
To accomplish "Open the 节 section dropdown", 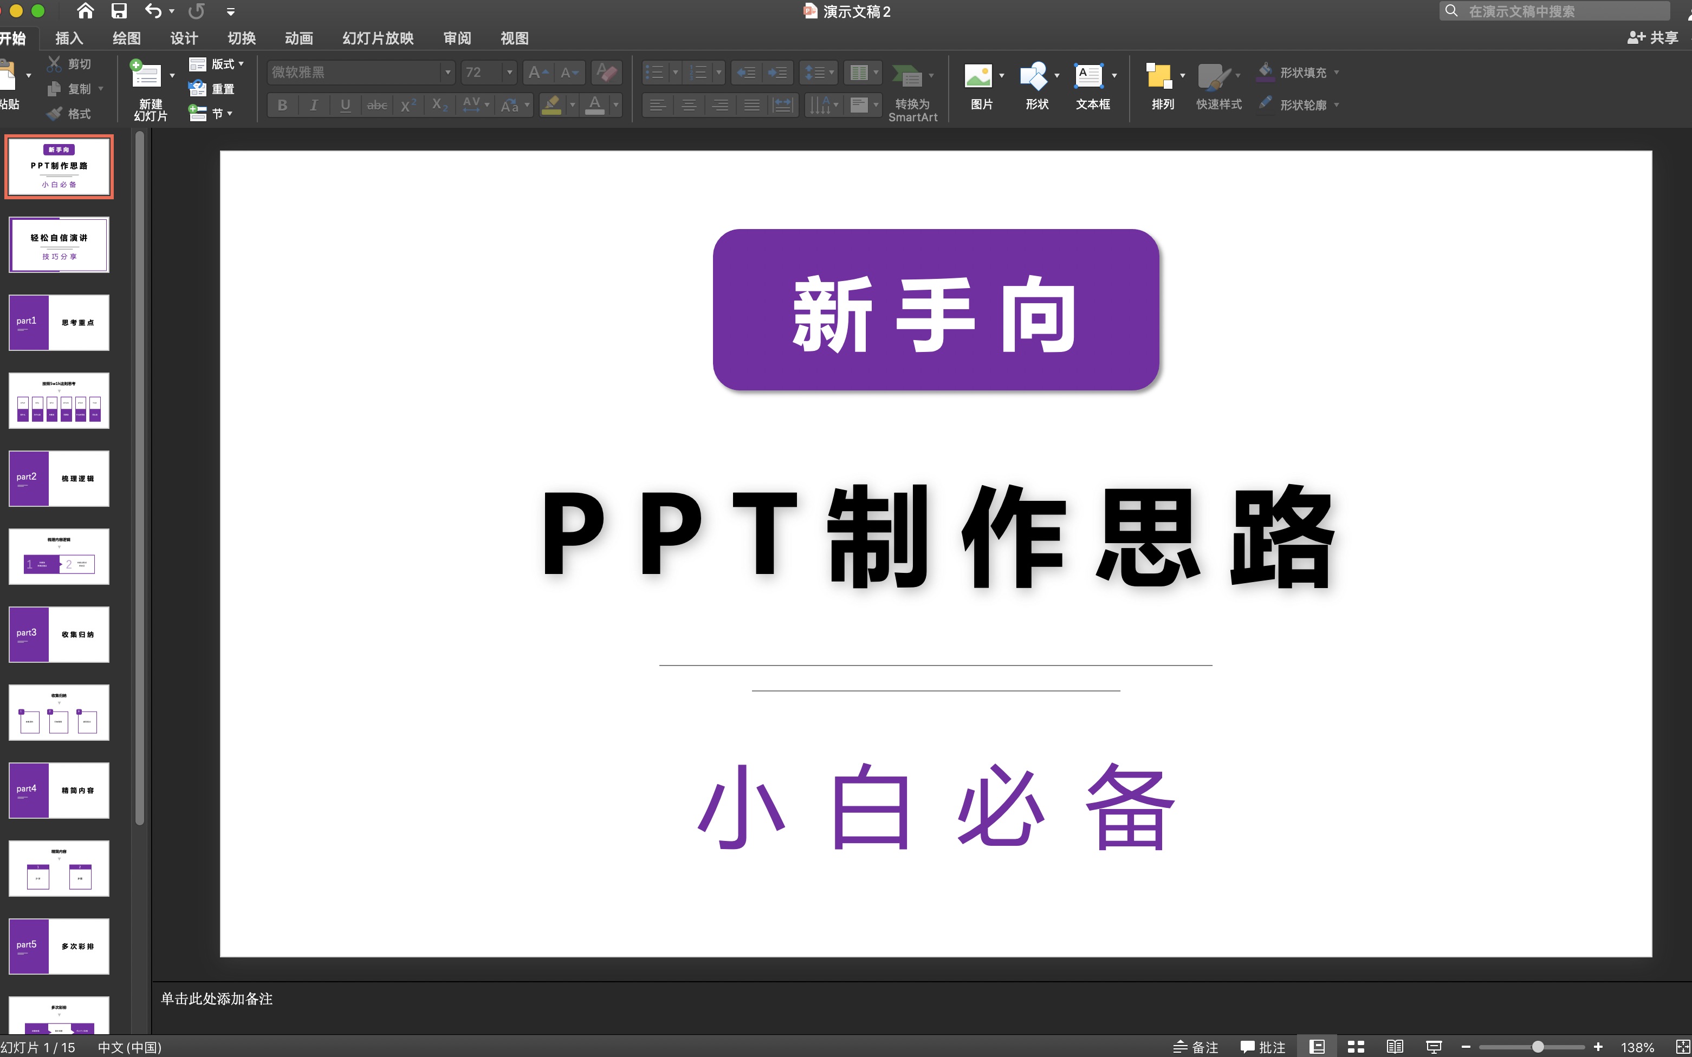I will click(x=211, y=113).
